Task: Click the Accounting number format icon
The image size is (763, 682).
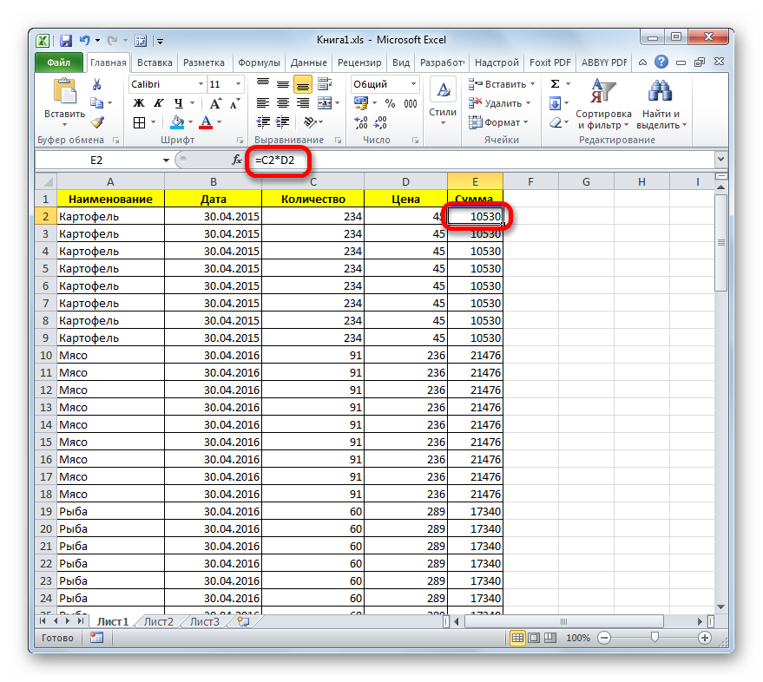Action: pyautogui.click(x=361, y=103)
